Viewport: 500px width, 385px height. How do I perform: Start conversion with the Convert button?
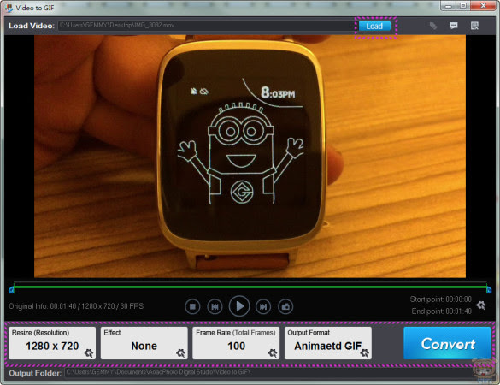point(447,343)
